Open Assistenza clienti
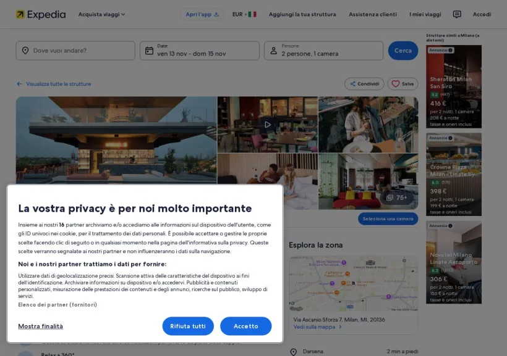The height and width of the screenshot is (356, 507). pos(372,15)
